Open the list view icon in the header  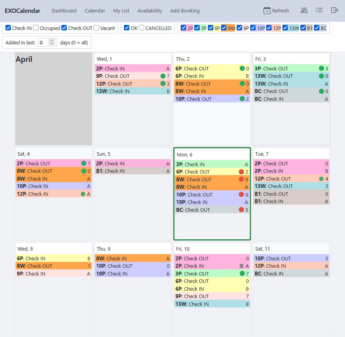pos(319,11)
